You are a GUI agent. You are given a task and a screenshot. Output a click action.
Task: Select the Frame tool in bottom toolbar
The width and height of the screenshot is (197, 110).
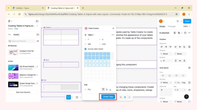point(77,97)
